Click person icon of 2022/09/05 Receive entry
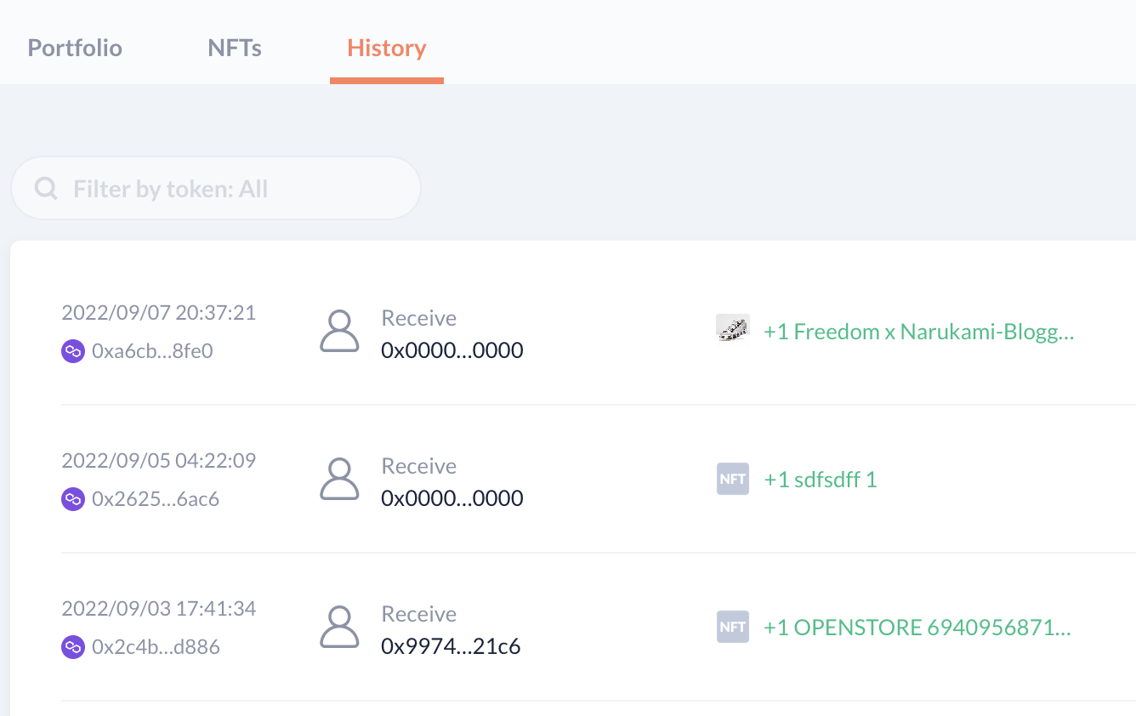Image resolution: width=1136 pixels, height=716 pixels. tap(339, 480)
